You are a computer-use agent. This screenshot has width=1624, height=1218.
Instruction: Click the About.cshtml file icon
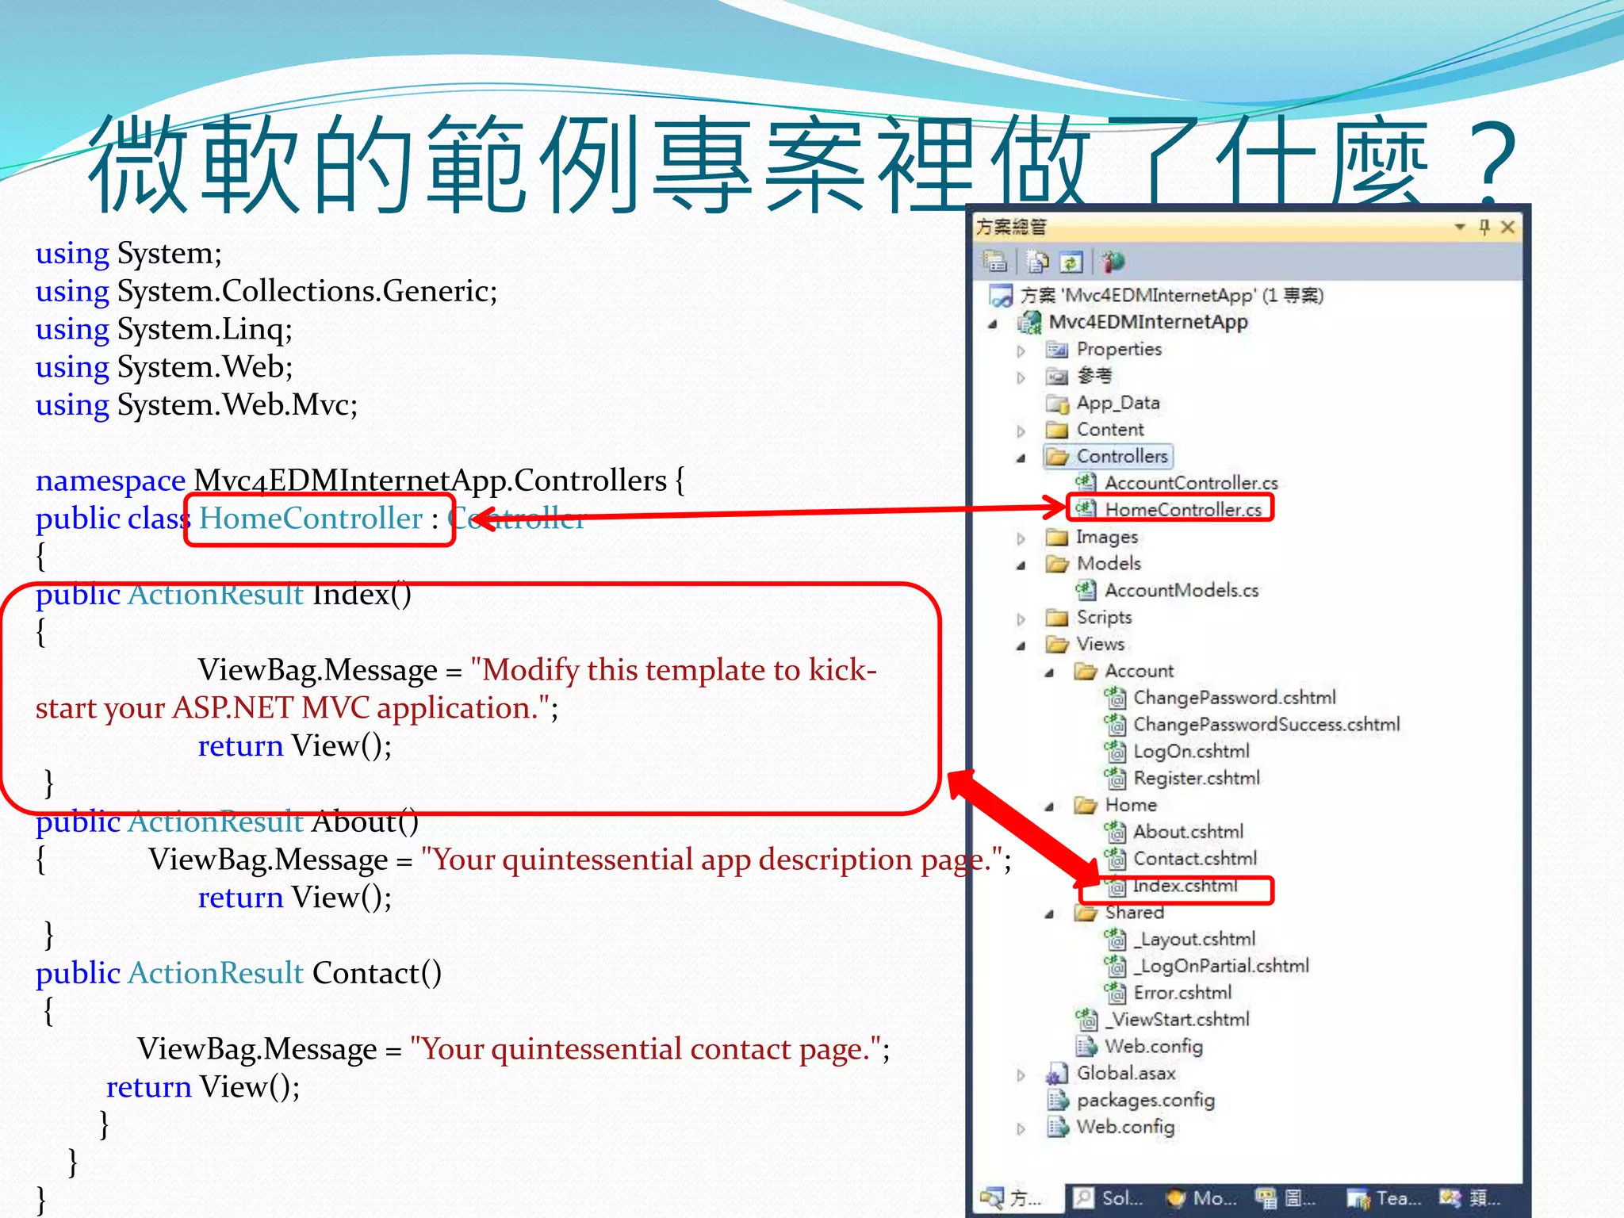[1115, 832]
